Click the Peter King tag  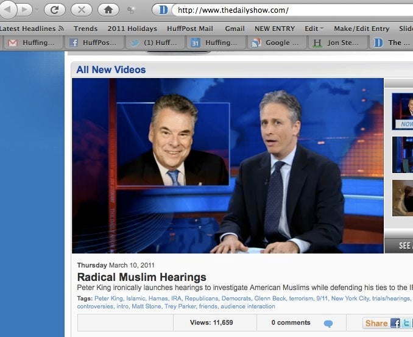point(108,299)
